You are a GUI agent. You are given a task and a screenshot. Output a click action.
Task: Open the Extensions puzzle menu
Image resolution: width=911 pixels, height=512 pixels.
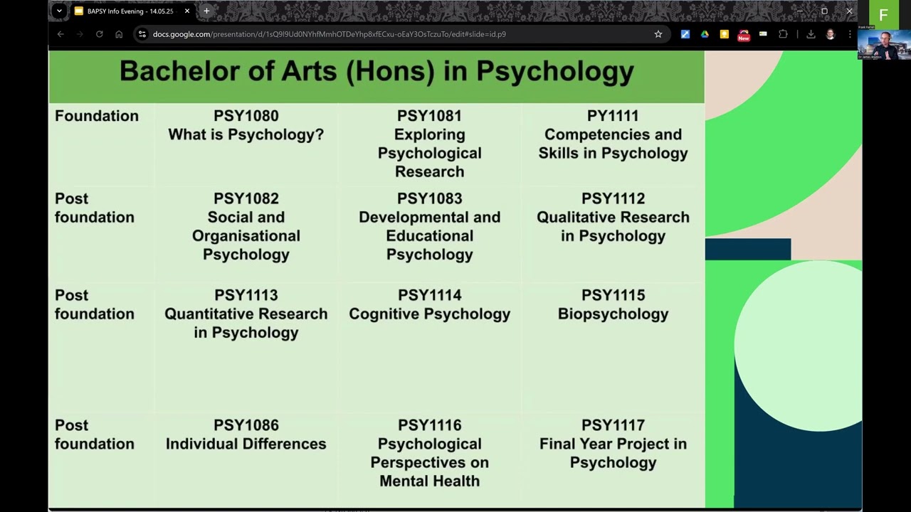[x=783, y=34]
